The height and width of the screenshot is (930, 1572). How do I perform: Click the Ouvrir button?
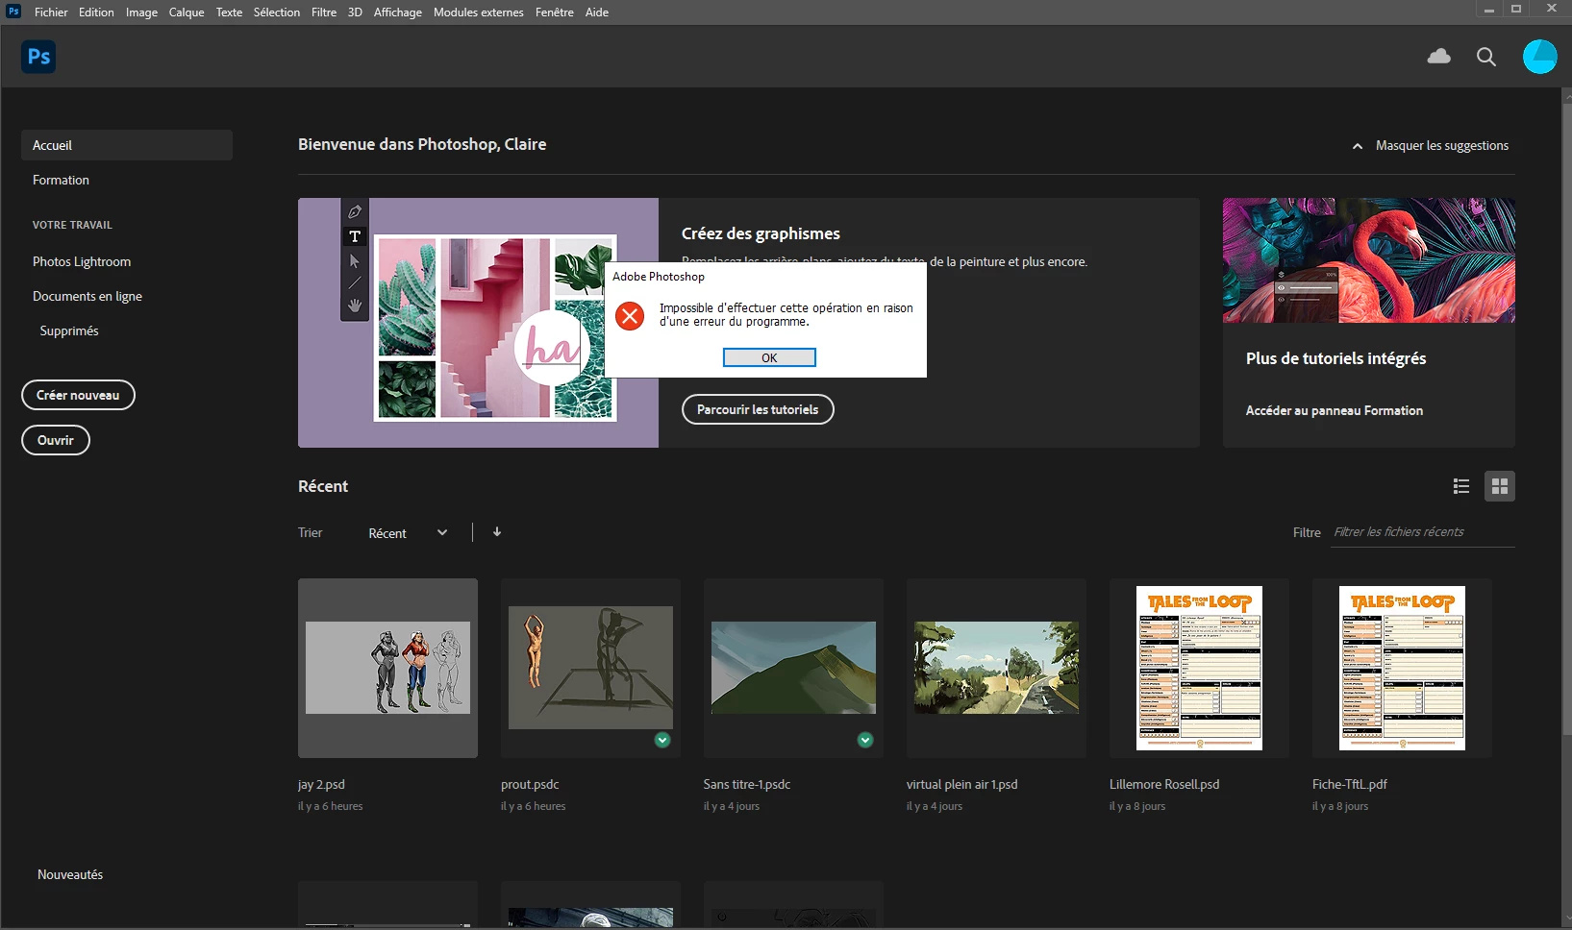[56, 440]
